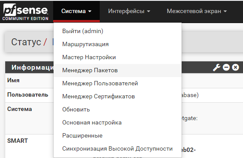Screen dimensions: 243x158
Task: Minimize the Information widget with minus icon
Action: [x=226, y=67]
